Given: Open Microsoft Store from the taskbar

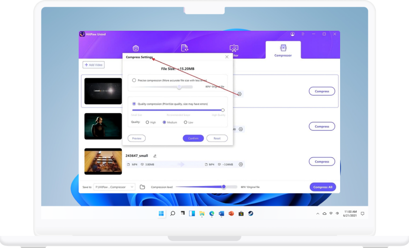Looking at the screenshot, I should point(241,214).
